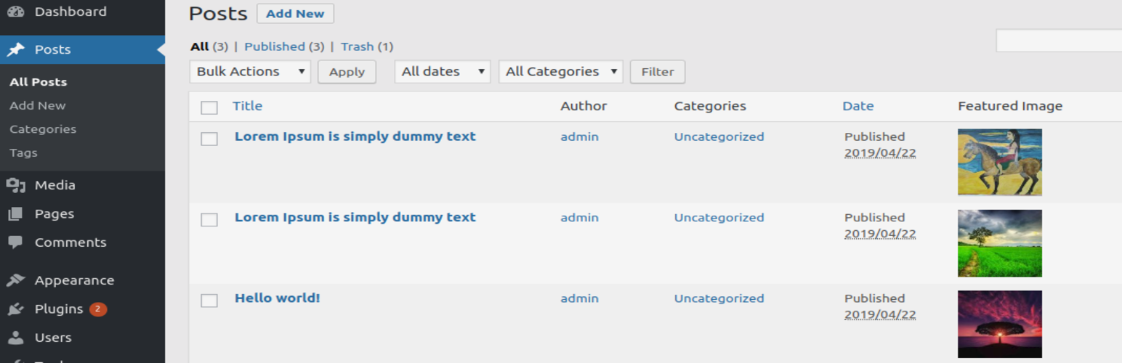Click the horse painting featured image thumbnail

coord(999,162)
